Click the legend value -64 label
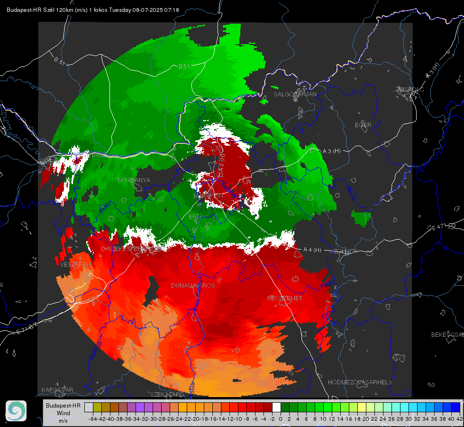The height and width of the screenshot is (427, 464). point(93,419)
